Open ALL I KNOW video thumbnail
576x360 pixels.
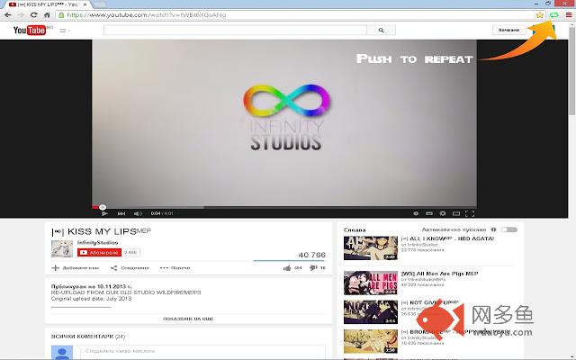click(371, 248)
